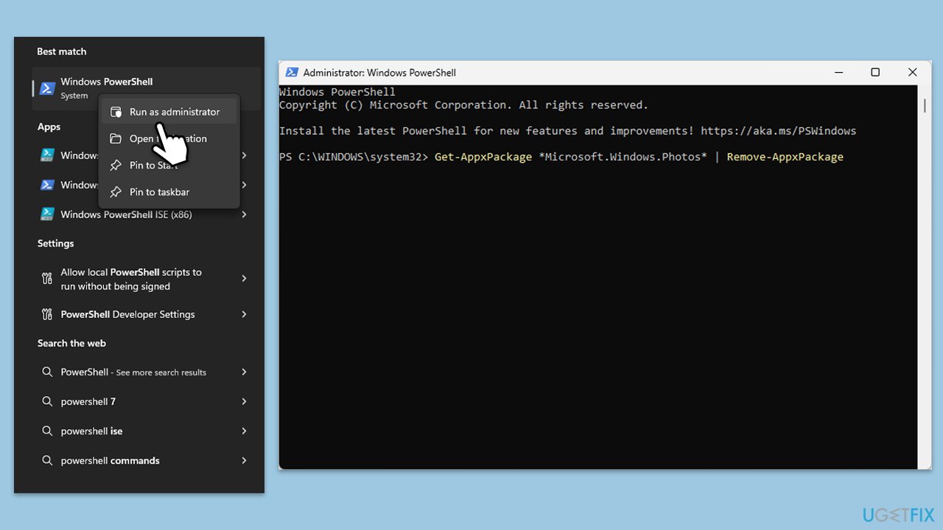Click the Copyright (C) Microsoft Corporation line
Screen dimensions: 943x530
tap(463, 105)
